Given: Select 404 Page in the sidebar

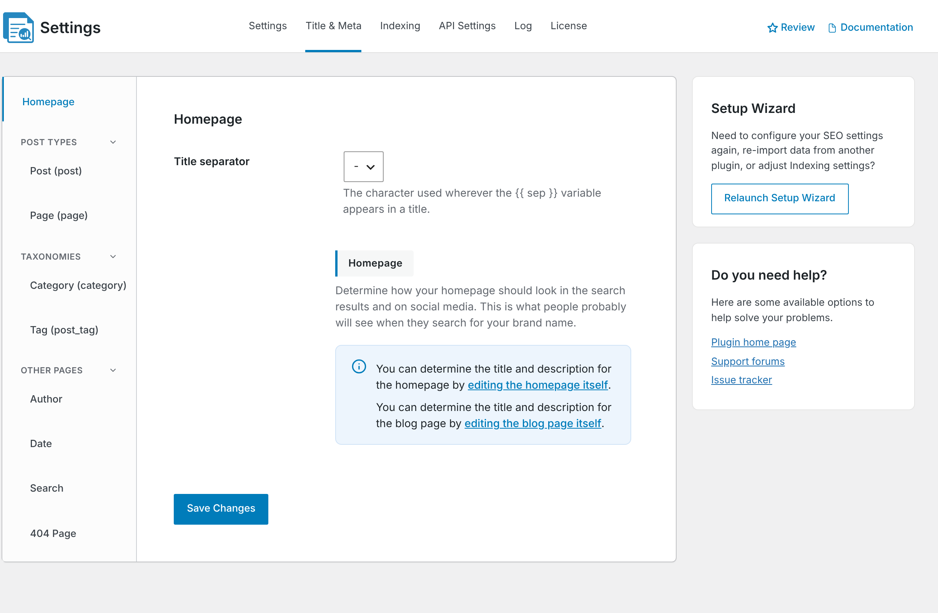Looking at the screenshot, I should 53,533.
